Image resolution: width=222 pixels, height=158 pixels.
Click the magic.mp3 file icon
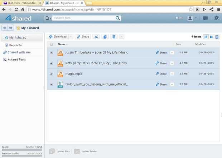pyautogui.click(x=60, y=74)
